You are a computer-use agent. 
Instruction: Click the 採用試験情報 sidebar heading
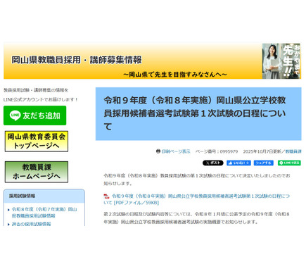[22, 196]
